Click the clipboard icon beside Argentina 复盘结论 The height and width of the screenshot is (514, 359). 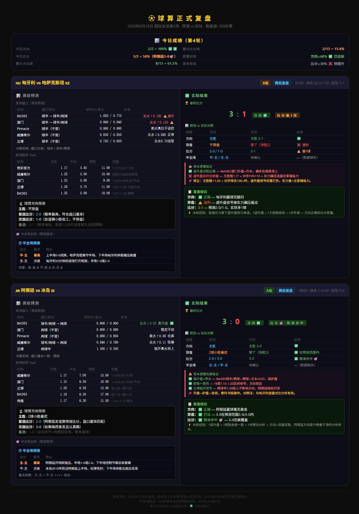pyautogui.click(x=190, y=404)
